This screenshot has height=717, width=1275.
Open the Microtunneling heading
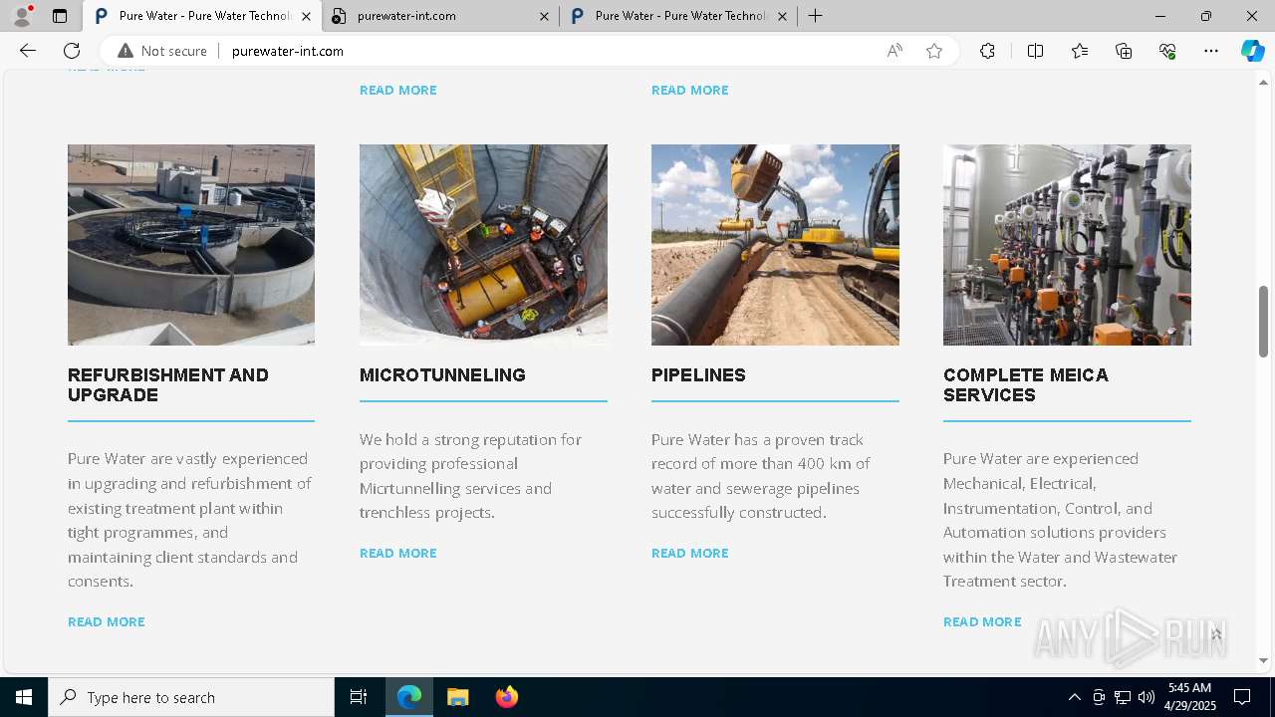[442, 375]
